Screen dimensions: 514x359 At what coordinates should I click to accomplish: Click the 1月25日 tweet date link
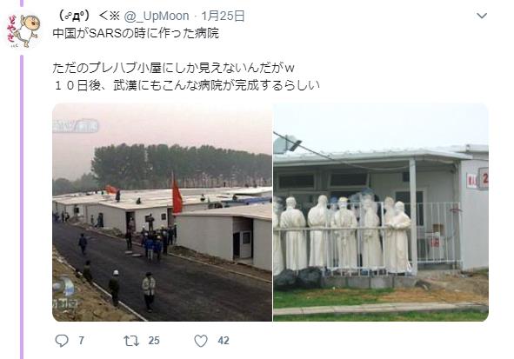click(x=223, y=16)
